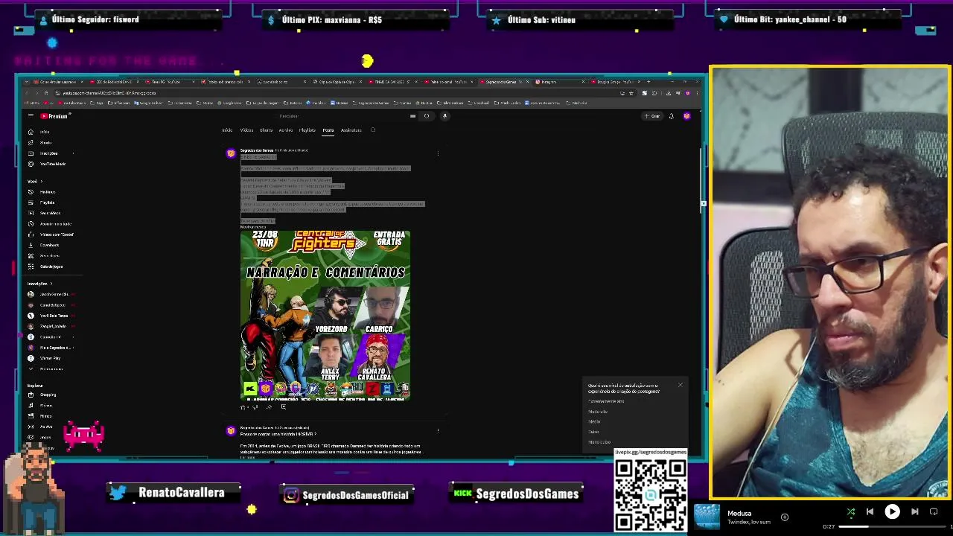Add Medusa to library with plus icon
This screenshot has height=536, width=953.
pos(784,517)
